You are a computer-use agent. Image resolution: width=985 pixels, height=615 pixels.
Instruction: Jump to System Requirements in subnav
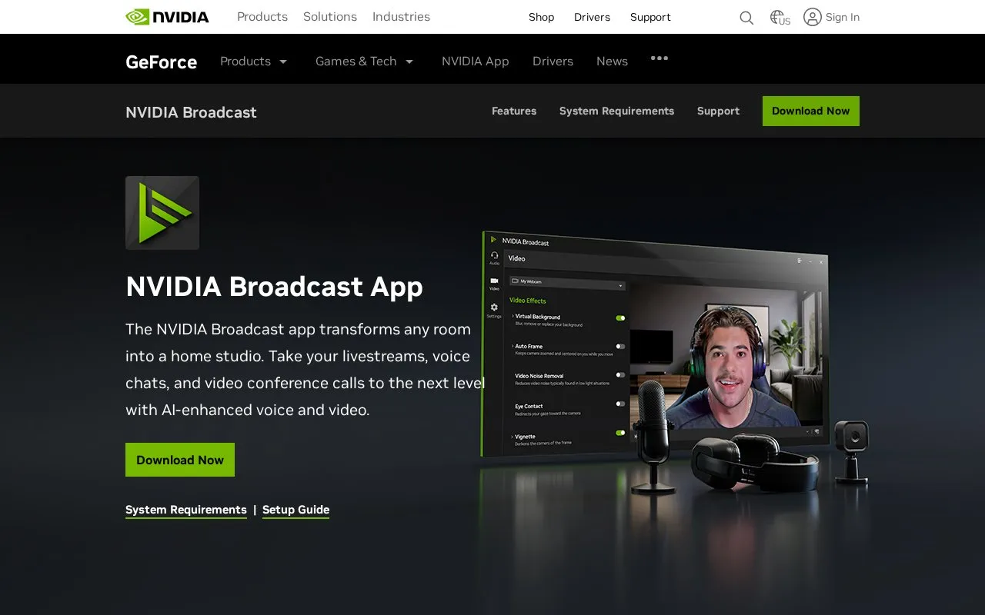[616, 111]
